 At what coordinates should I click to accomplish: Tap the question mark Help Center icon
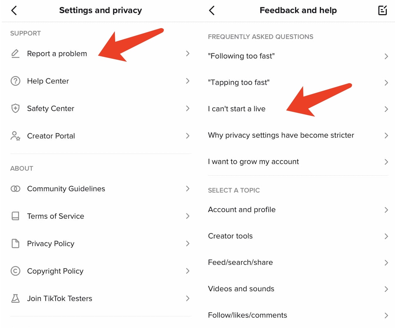coord(15,81)
